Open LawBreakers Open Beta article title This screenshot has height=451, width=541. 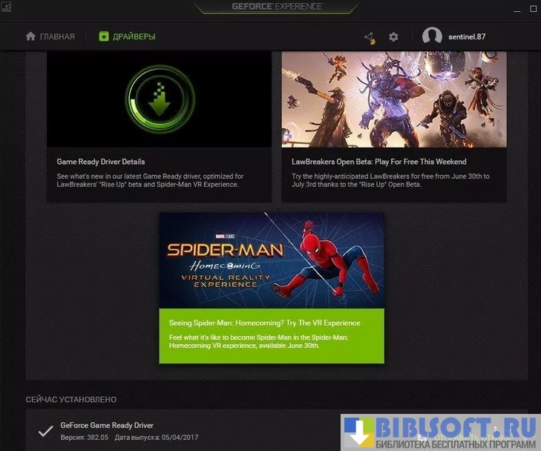click(378, 162)
